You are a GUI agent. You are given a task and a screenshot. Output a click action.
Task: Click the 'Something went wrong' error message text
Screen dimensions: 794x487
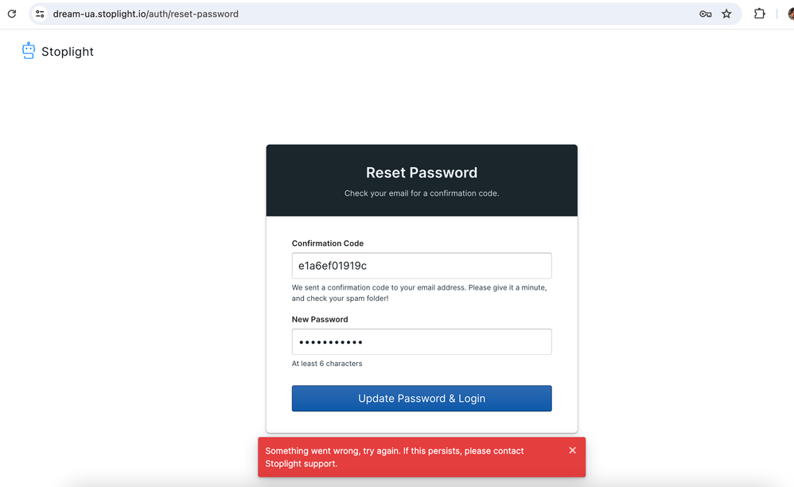395,457
